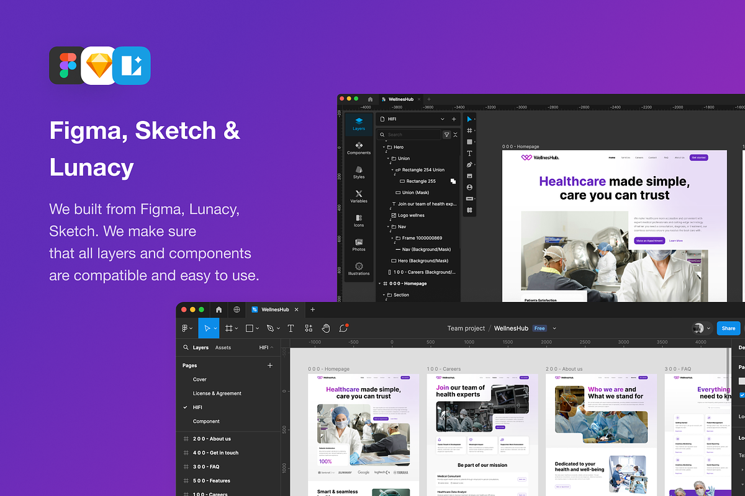Open the Comments tool in Figma toolbar
This screenshot has height=496, width=745.
pyautogui.click(x=344, y=328)
